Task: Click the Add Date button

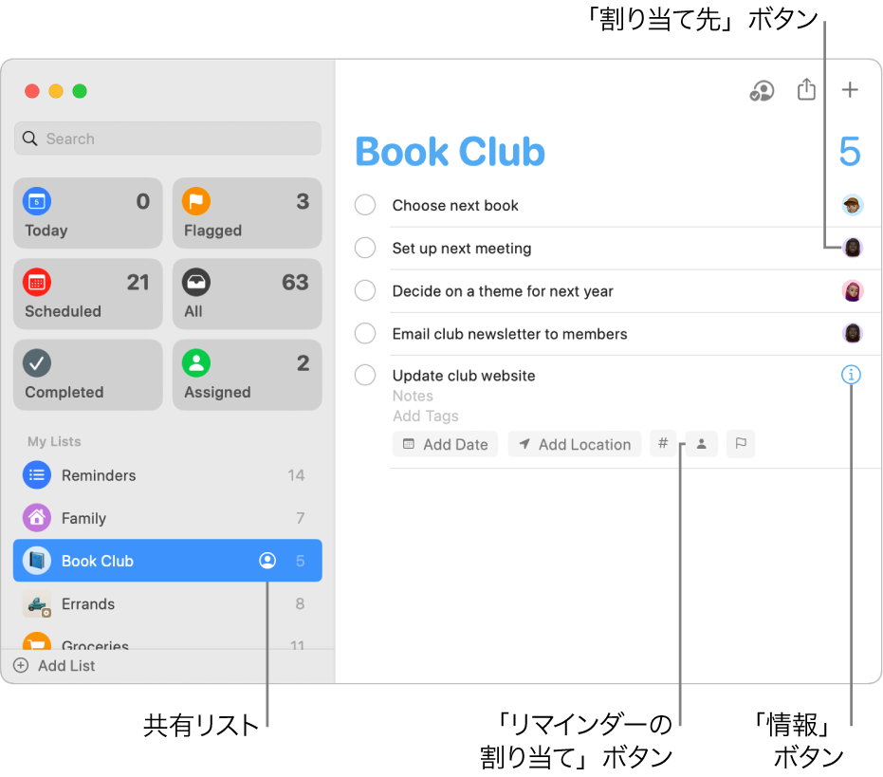Action: [x=446, y=444]
